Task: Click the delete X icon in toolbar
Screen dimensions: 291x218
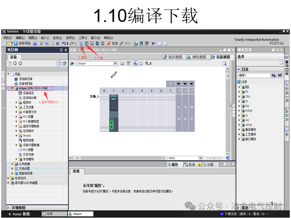Action: (x=58, y=44)
